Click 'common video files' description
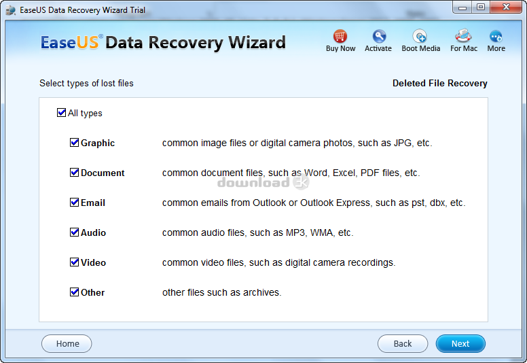The width and height of the screenshot is (527, 363). click(279, 263)
